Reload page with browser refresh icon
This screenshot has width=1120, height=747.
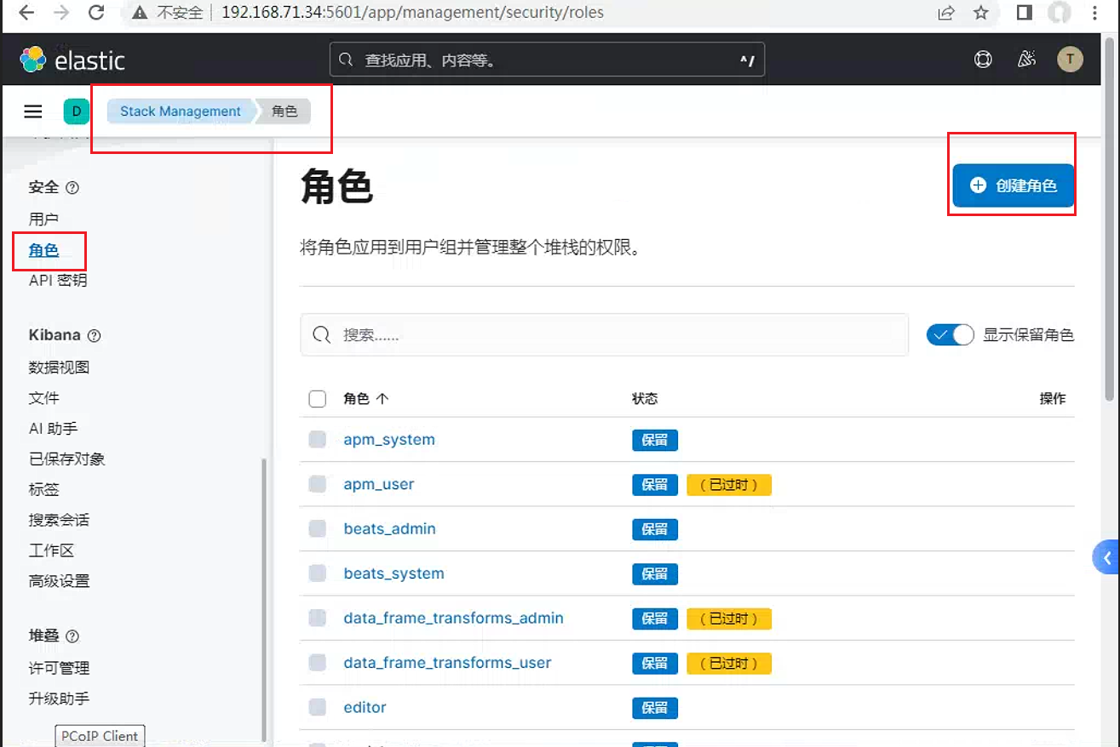[96, 13]
